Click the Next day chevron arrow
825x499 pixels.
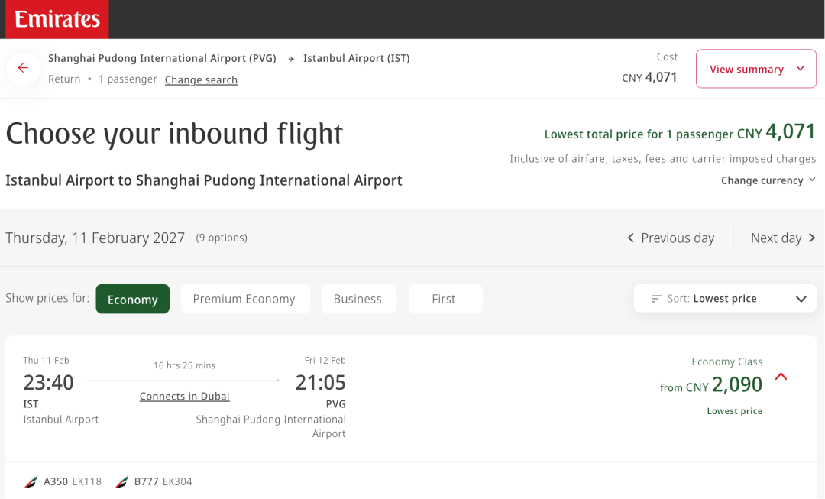[x=811, y=238]
